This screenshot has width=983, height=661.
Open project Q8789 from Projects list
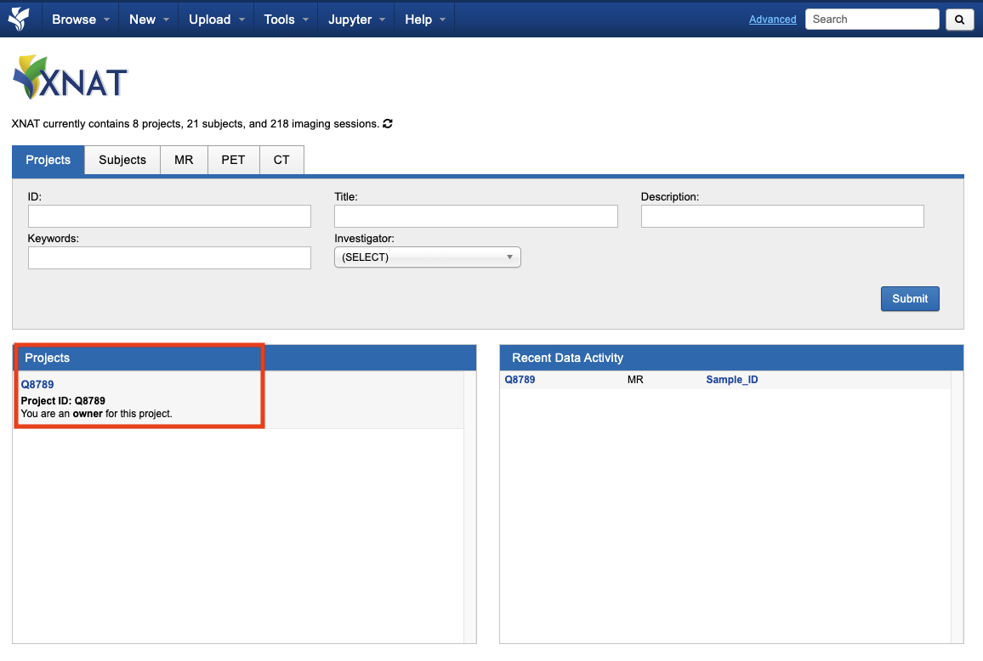pyautogui.click(x=37, y=384)
